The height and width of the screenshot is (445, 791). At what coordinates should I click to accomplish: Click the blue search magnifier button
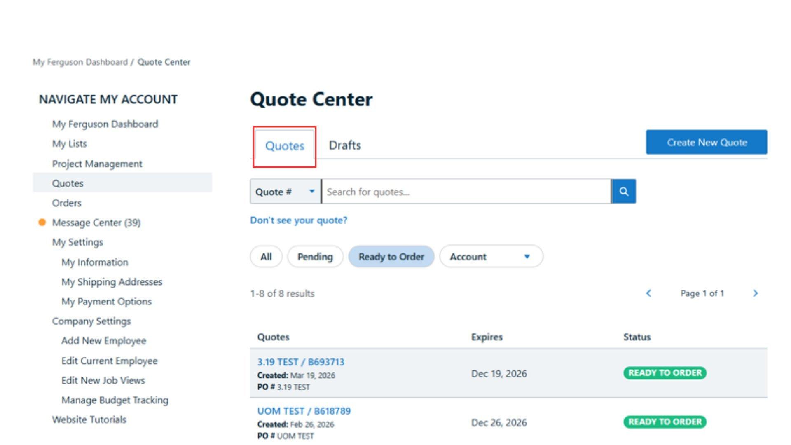pos(623,192)
